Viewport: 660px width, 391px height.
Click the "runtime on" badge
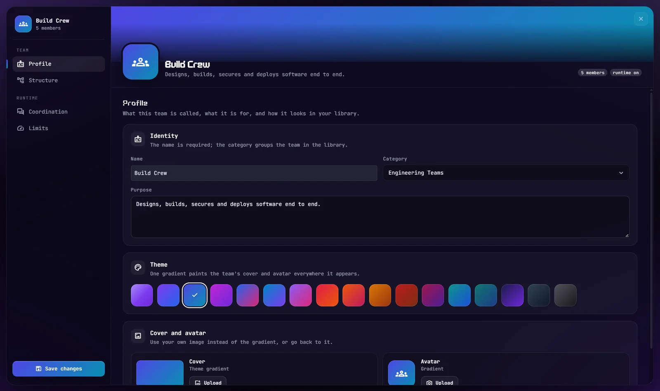tap(625, 73)
